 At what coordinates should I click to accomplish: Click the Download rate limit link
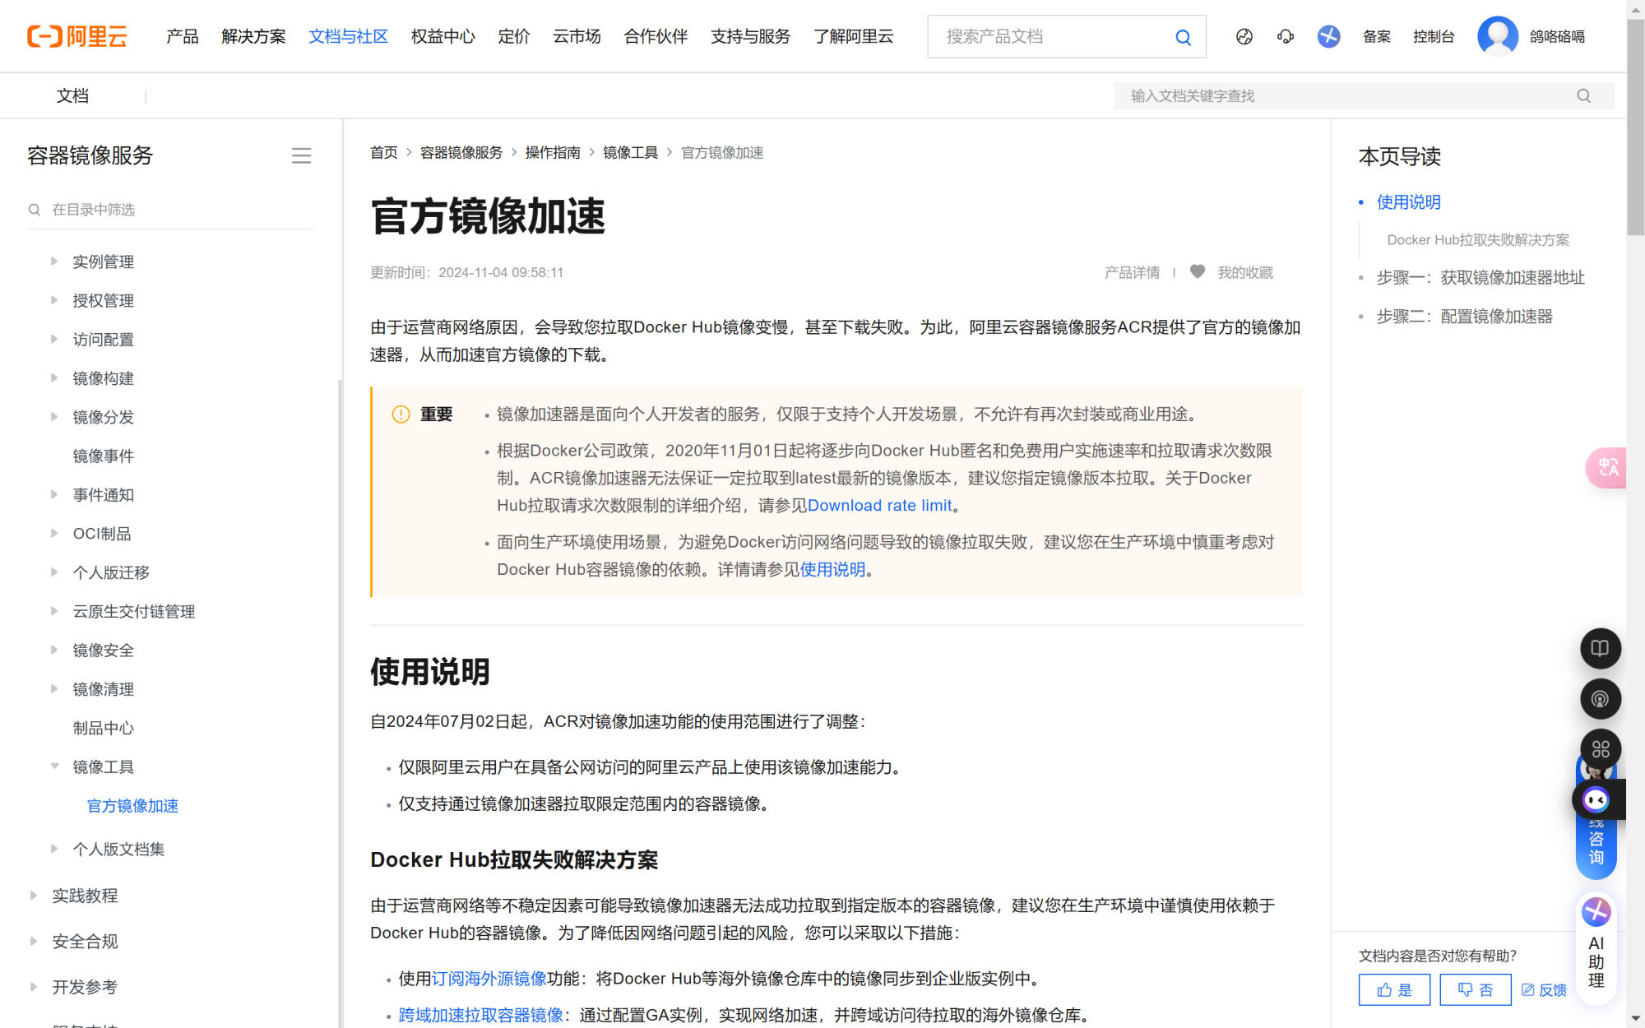pos(879,505)
